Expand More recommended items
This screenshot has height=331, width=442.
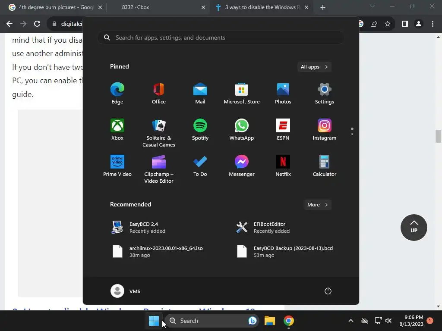pyautogui.click(x=317, y=205)
